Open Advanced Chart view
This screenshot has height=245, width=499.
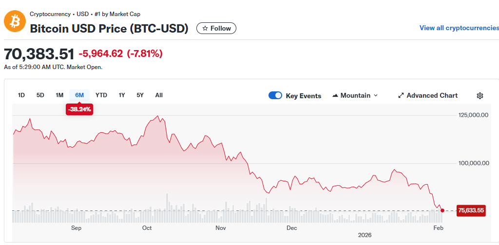click(x=428, y=96)
